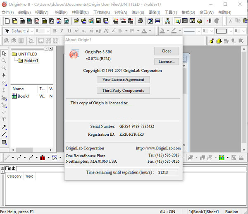Switch to the Topic tab
This screenshot has height=214, width=248.
29,176
